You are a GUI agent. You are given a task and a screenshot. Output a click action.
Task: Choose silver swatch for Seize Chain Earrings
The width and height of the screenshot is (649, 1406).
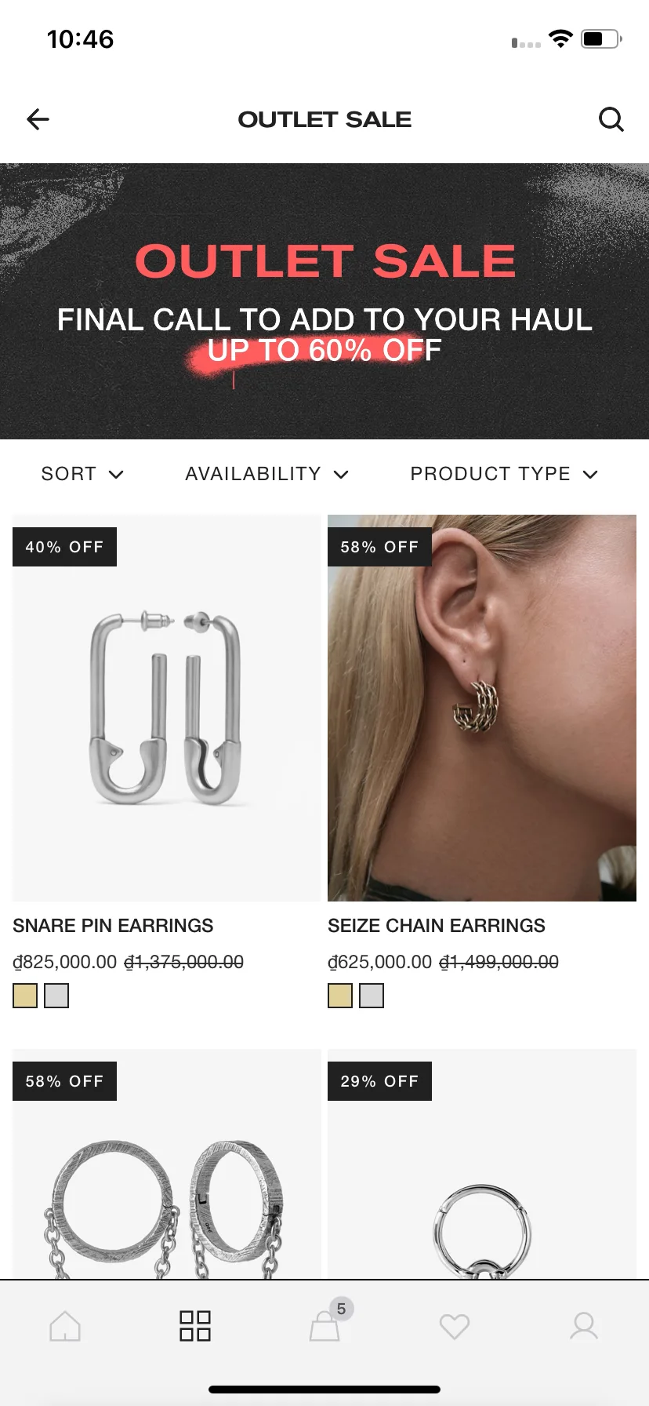[x=372, y=996]
